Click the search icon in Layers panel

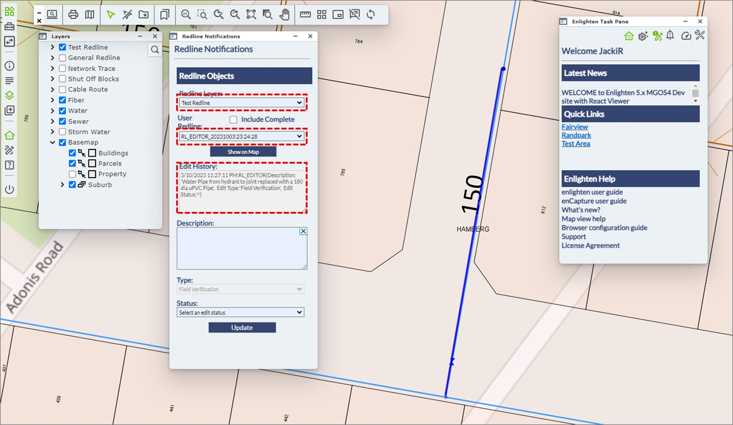point(155,50)
